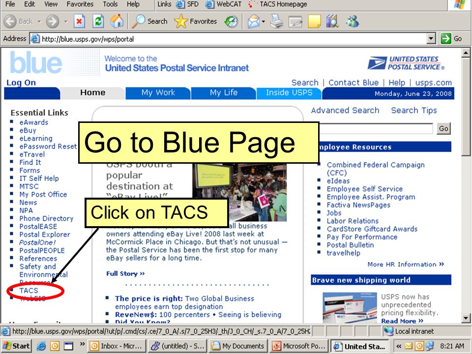Click the Windows Start button
Viewport: 472px width, 354px height.
(16, 346)
